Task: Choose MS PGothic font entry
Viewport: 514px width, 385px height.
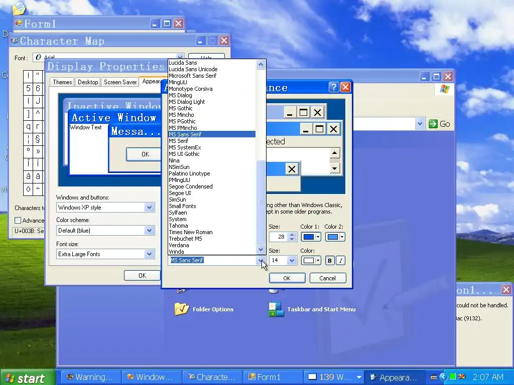Action: (212, 121)
